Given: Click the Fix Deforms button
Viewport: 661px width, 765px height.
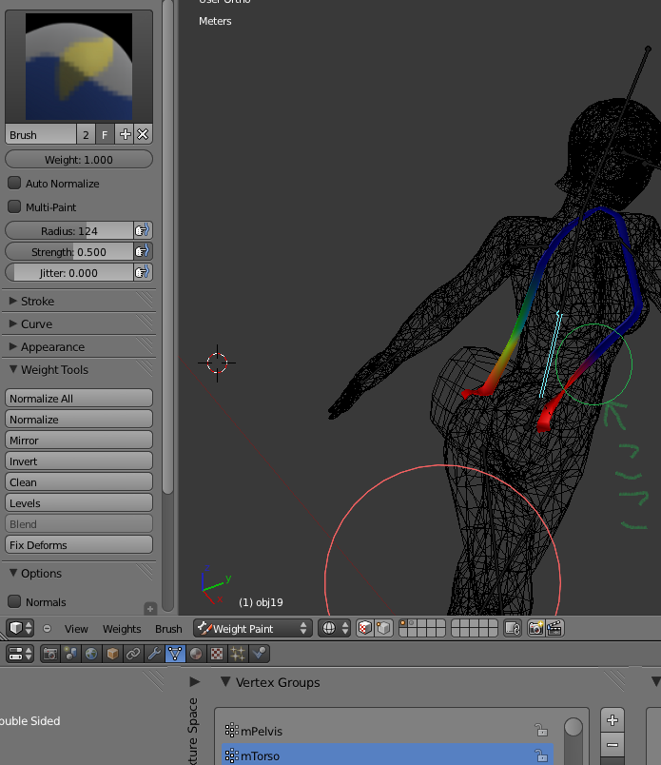Looking at the screenshot, I should (79, 545).
